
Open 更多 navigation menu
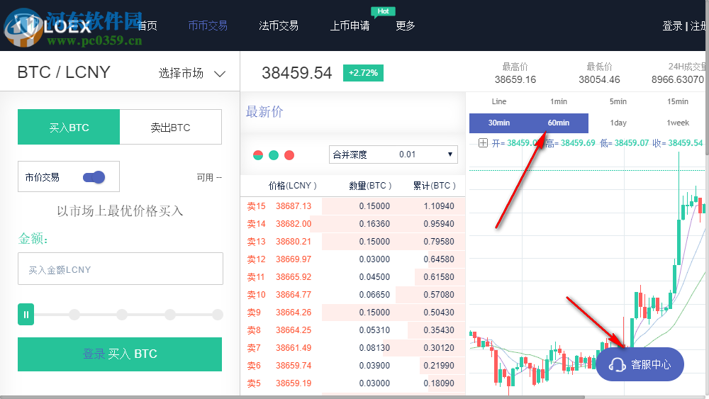pyautogui.click(x=405, y=26)
